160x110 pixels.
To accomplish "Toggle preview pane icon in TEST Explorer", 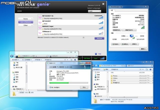I will [x=146, y=69].
